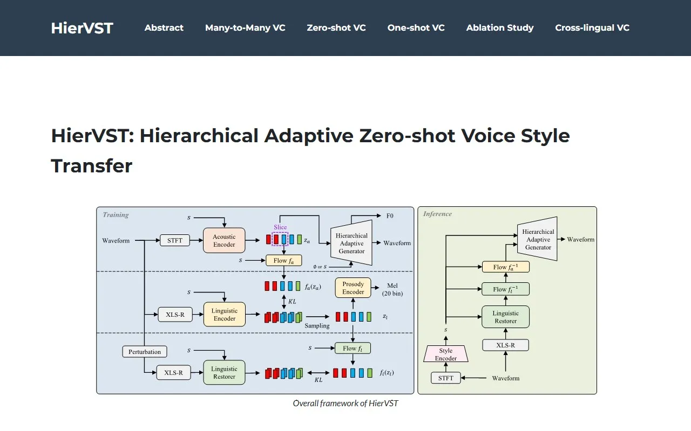Image resolution: width=691 pixels, height=431 pixels.
Task: Click the Acoustic Encoder block in diagram
Action: 224,241
